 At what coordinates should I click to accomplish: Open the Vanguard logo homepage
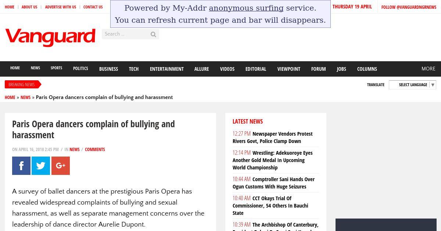point(50,37)
